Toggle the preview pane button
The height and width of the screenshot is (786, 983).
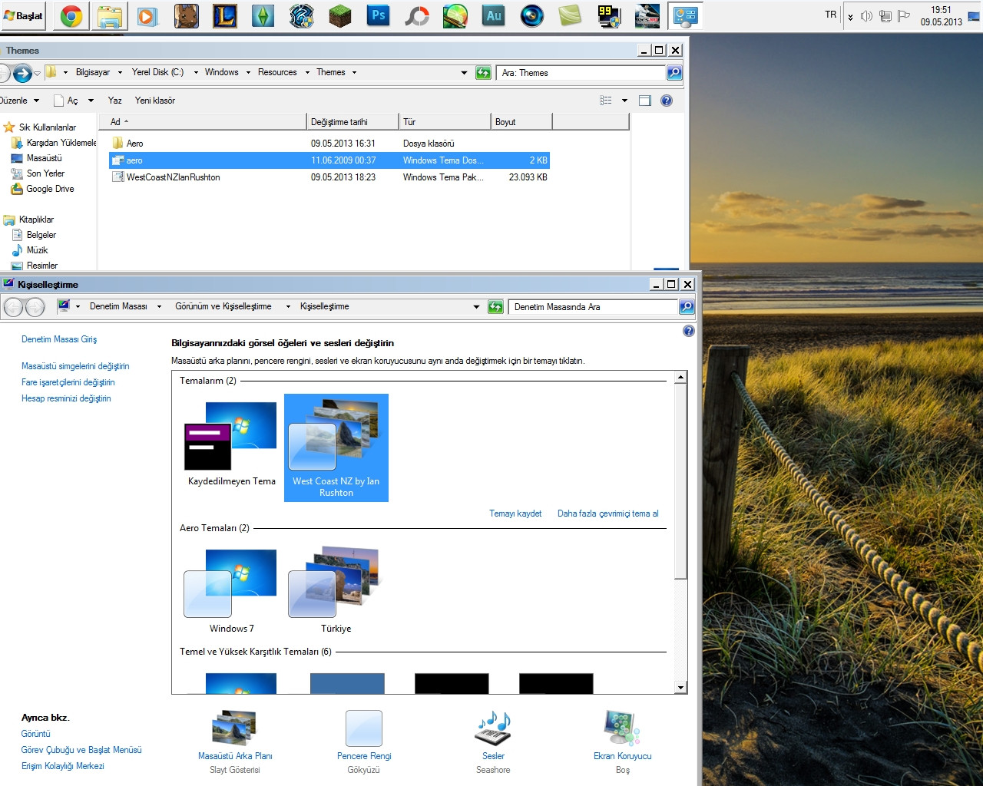point(645,101)
